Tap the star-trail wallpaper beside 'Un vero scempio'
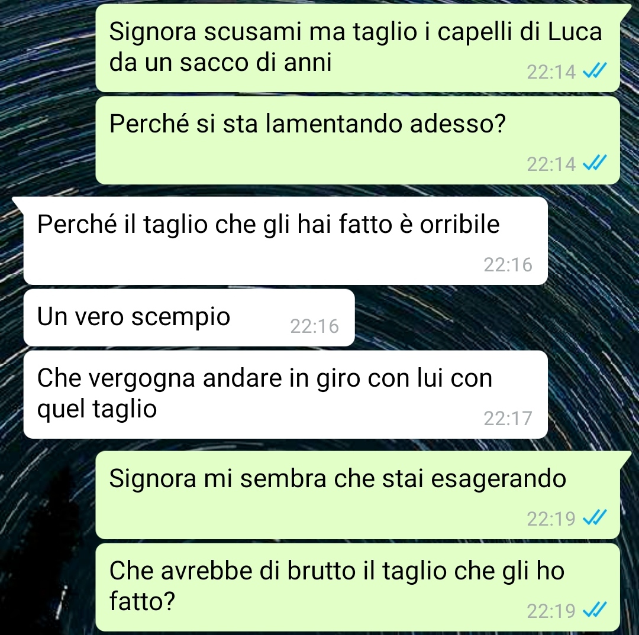This screenshot has width=639, height=635. 489,317
